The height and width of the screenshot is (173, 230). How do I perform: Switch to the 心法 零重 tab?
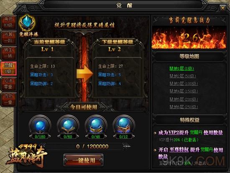click(8, 84)
